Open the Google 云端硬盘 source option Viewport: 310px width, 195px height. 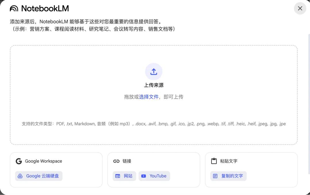coord(39,176)
